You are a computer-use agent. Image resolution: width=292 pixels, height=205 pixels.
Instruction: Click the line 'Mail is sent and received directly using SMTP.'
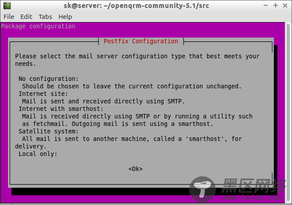[x=103, y=101]
